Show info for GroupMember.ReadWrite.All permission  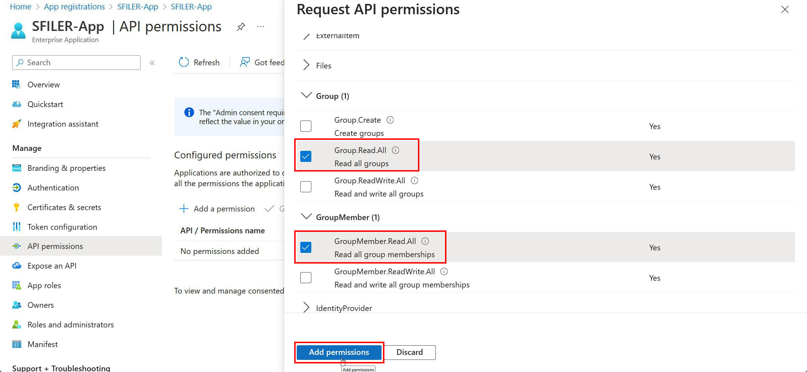click(x=444, y=271)
